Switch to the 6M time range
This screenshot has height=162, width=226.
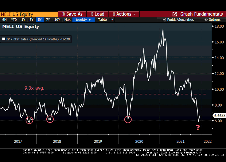tap(5, 20)
